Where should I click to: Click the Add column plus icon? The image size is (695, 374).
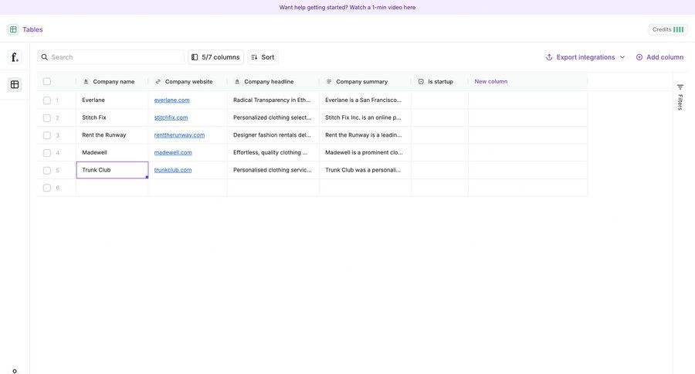pos(639,57)
